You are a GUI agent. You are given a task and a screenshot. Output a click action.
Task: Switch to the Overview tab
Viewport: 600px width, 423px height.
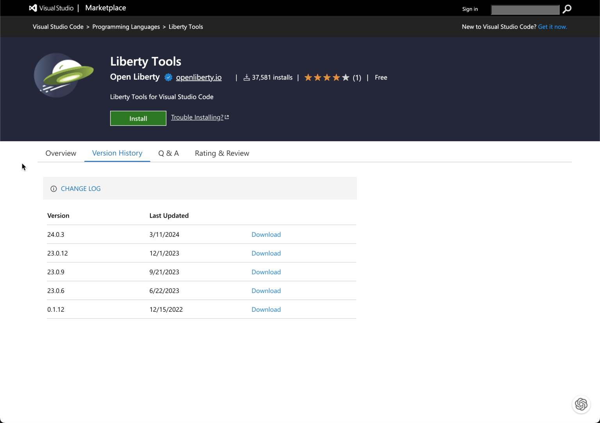(x=61, y=153)
